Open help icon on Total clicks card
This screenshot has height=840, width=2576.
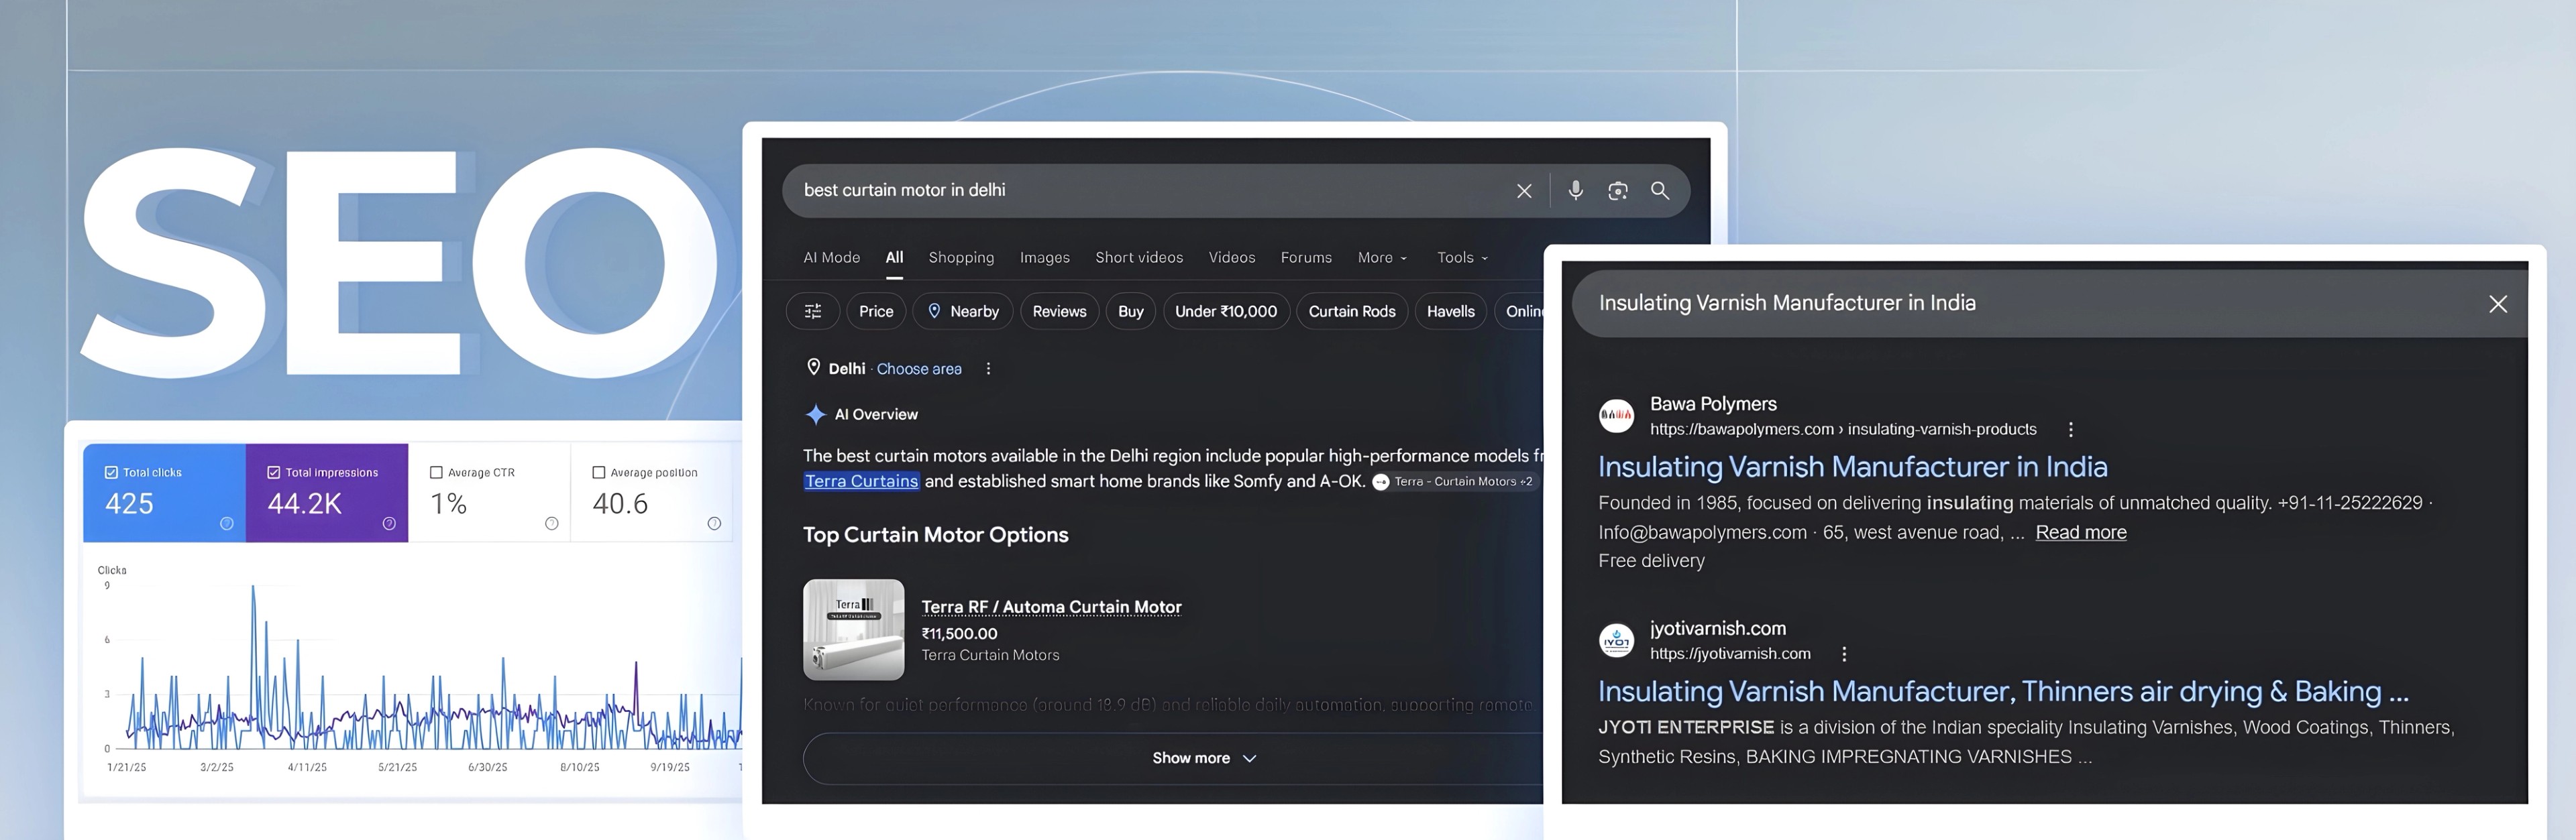226,524
